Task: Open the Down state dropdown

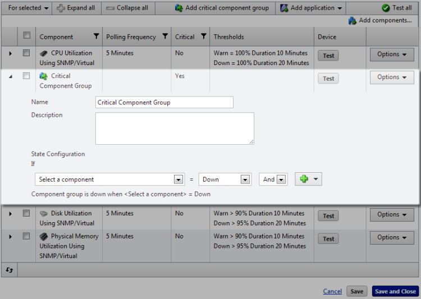Action: coord(225,180)
